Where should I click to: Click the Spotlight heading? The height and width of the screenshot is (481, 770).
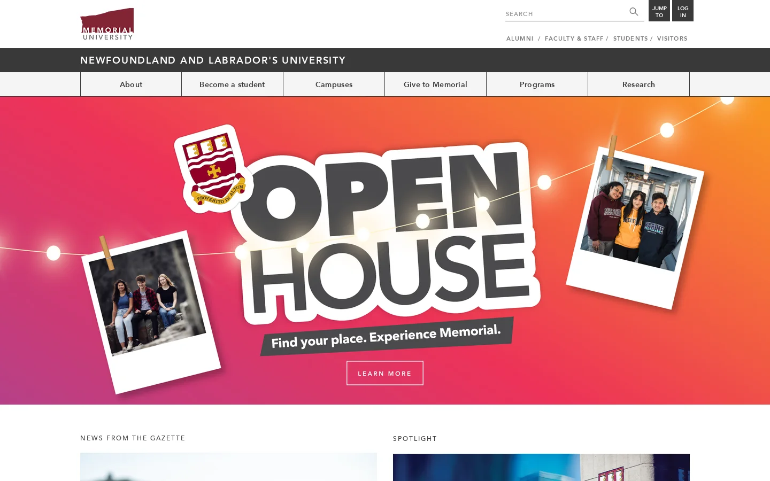(x=415, y=438)
